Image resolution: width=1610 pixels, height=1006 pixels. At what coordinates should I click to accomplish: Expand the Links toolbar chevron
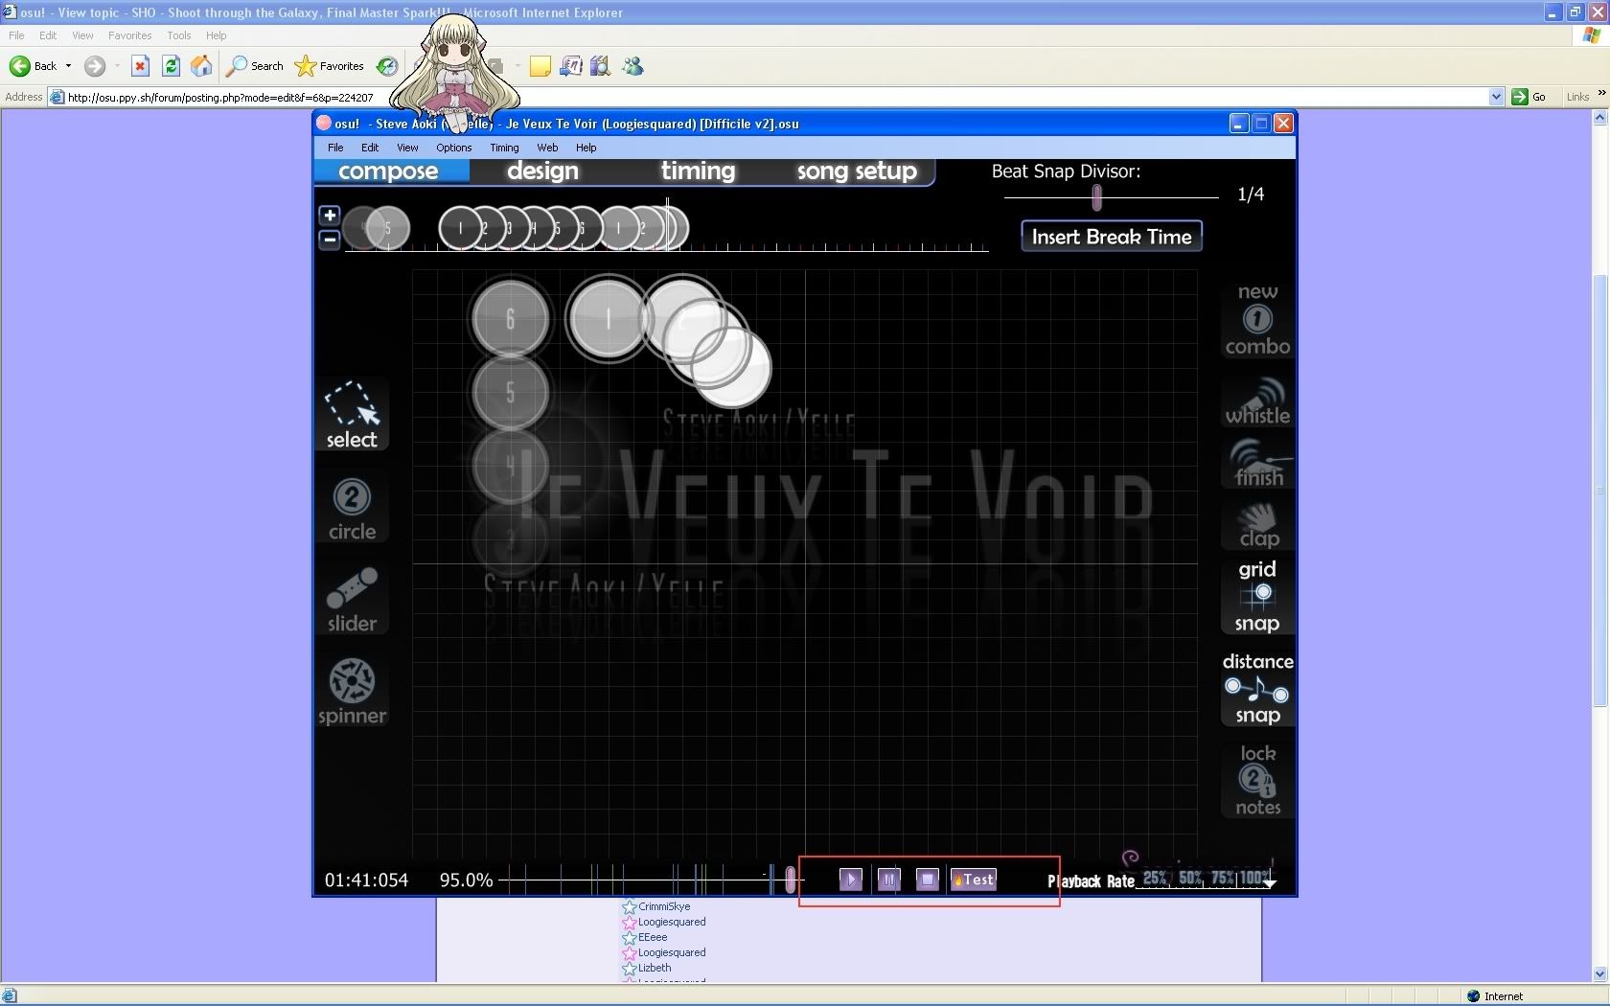click(x=1601, y=94)
